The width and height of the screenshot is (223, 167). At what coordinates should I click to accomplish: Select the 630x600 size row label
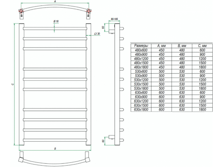point(141,93)
